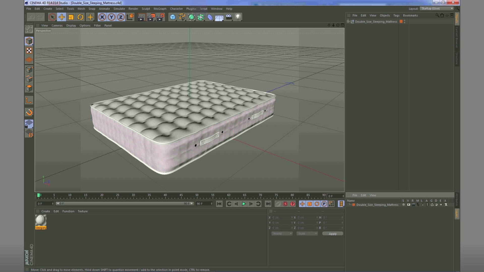Switch to Edges mode

[29, 79]
